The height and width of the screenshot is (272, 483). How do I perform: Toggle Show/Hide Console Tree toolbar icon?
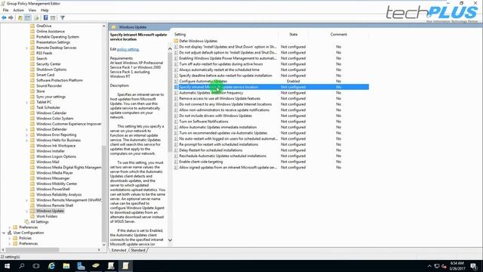pos(27,18)
